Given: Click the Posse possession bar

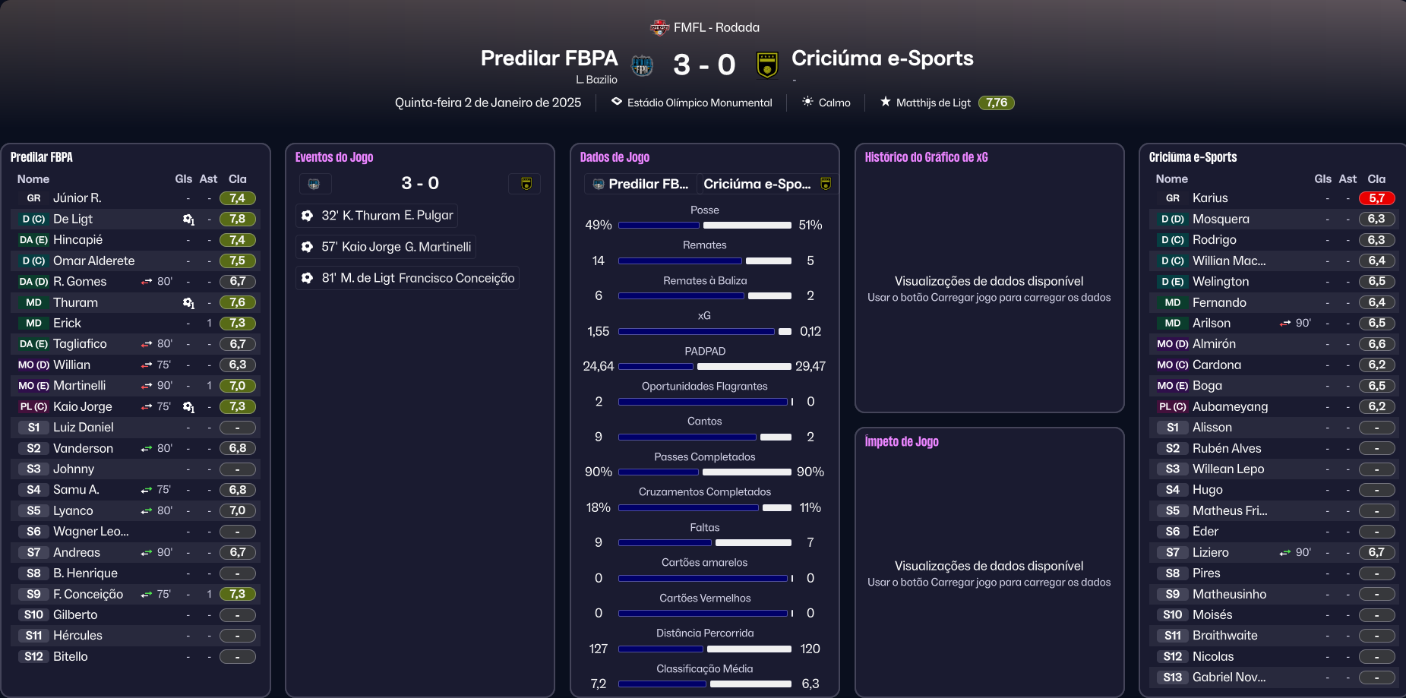Looking at the screenshot, I should point(704,226).
